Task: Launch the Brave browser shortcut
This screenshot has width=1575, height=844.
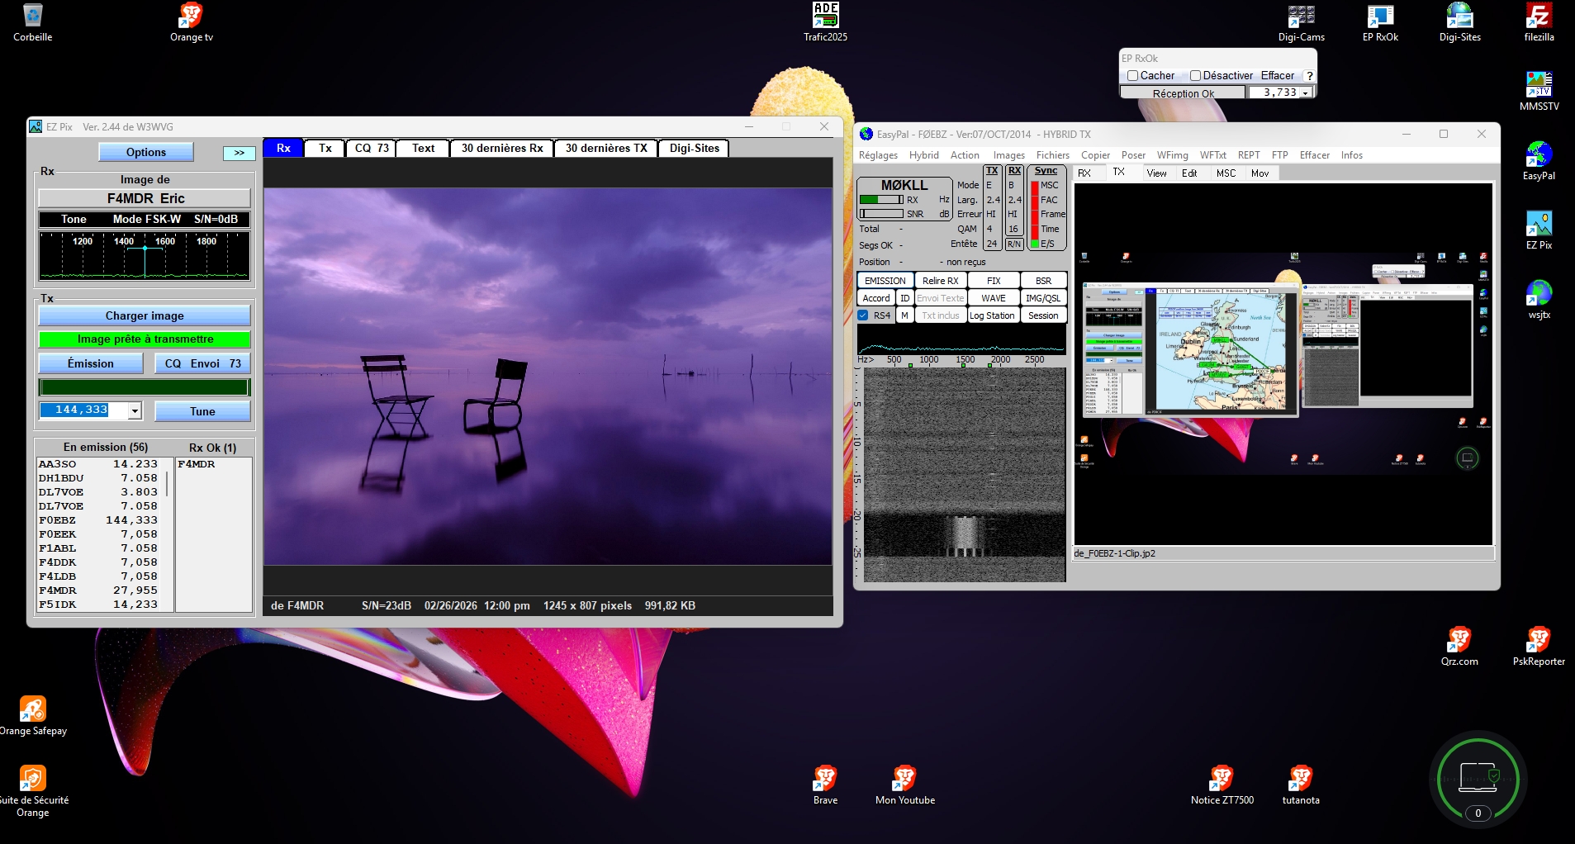Action: click(x=825, y=779)
